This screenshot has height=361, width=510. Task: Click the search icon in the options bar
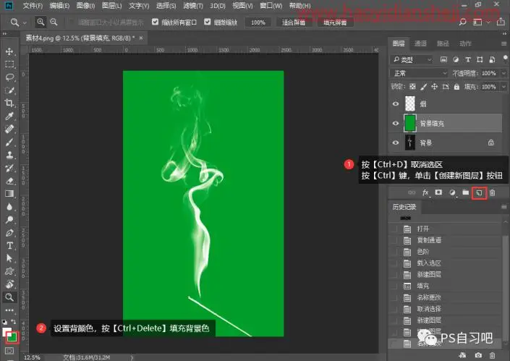(462, 22)
